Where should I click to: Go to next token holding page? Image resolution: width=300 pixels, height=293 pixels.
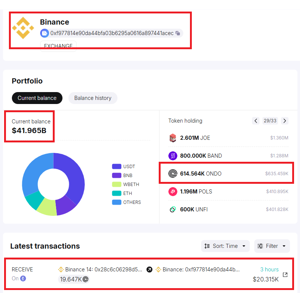click(x=285, y=121)
